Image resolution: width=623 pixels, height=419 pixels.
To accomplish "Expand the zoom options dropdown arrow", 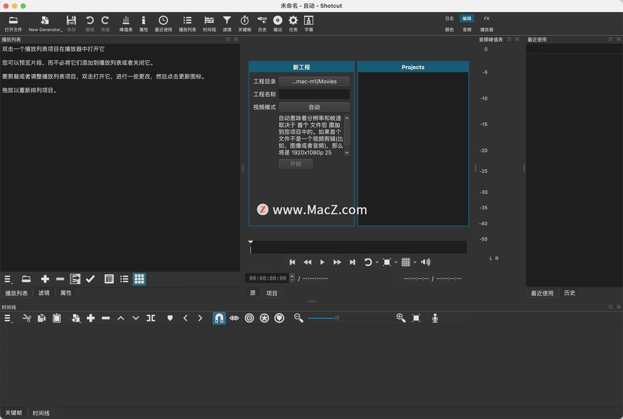I will tap(396, 262).
